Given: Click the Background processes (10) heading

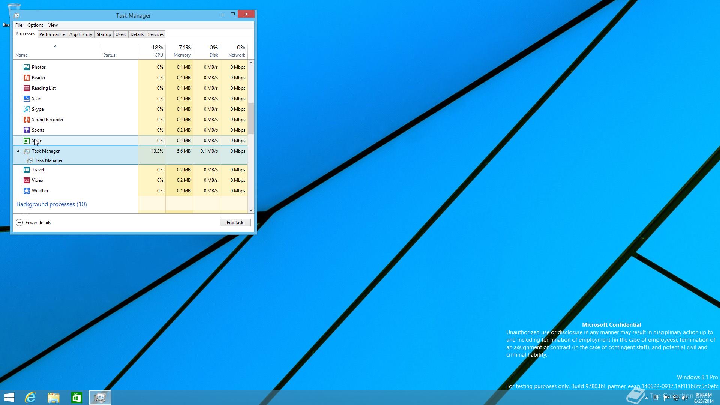Looking at the screenshot, I should [x=52, y=204].
